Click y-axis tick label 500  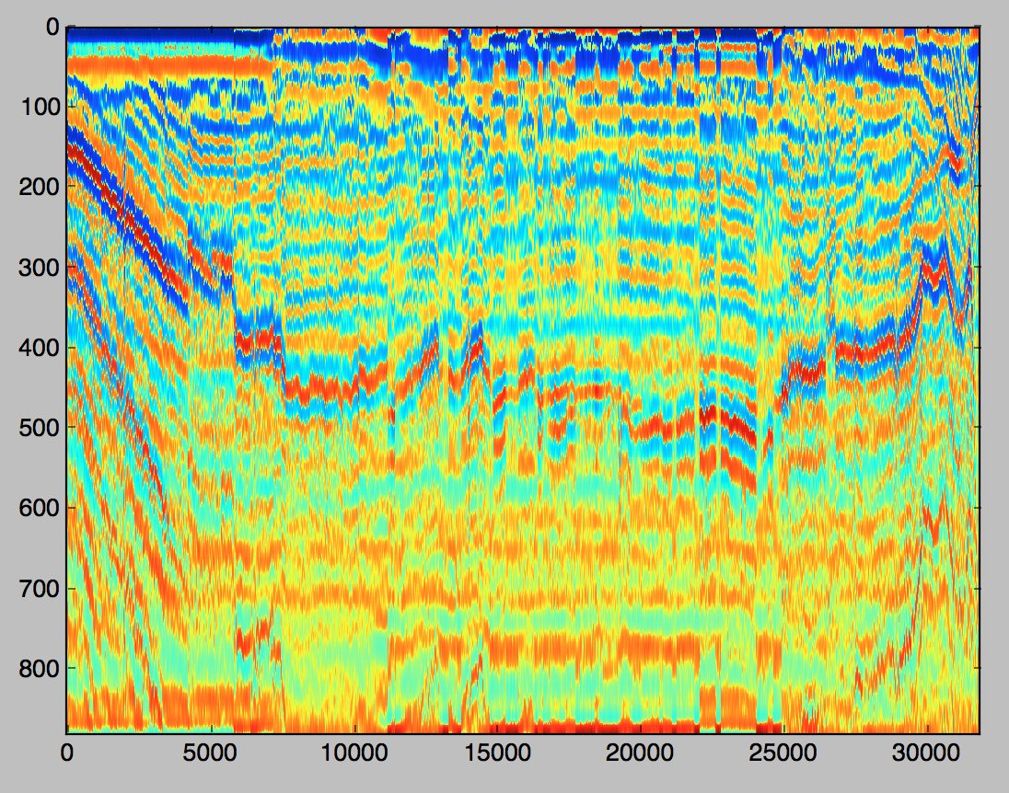point(40,428)
